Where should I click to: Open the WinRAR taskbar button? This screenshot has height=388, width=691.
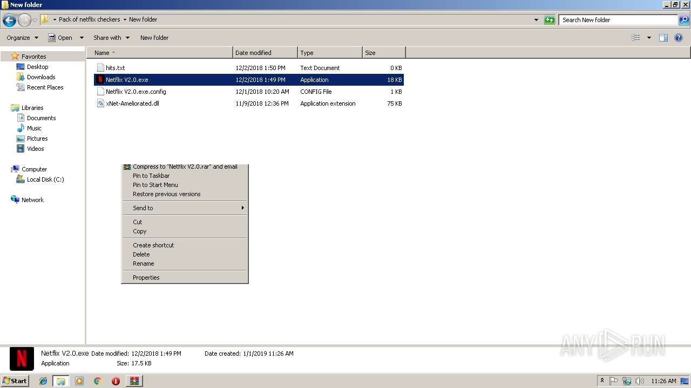(x=134, y=381)
